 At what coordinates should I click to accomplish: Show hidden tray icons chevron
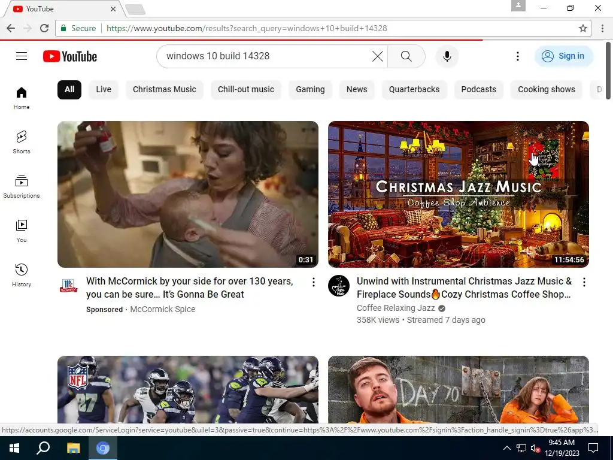(506, 448)
